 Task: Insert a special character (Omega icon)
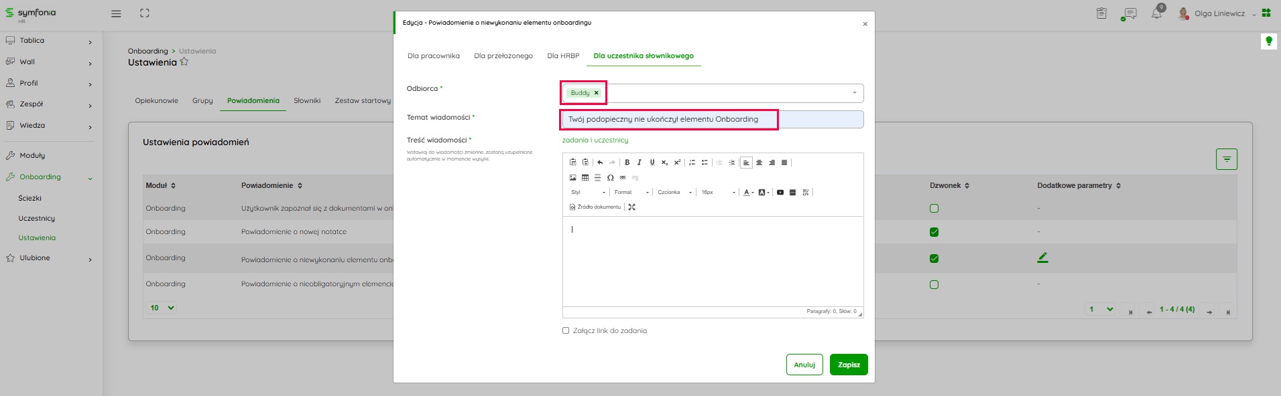pyautogui.click(x=610, y=178)
